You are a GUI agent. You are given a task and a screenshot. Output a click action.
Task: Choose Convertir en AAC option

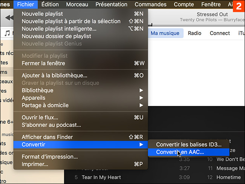pyautogui.click(x=180, y=152)
